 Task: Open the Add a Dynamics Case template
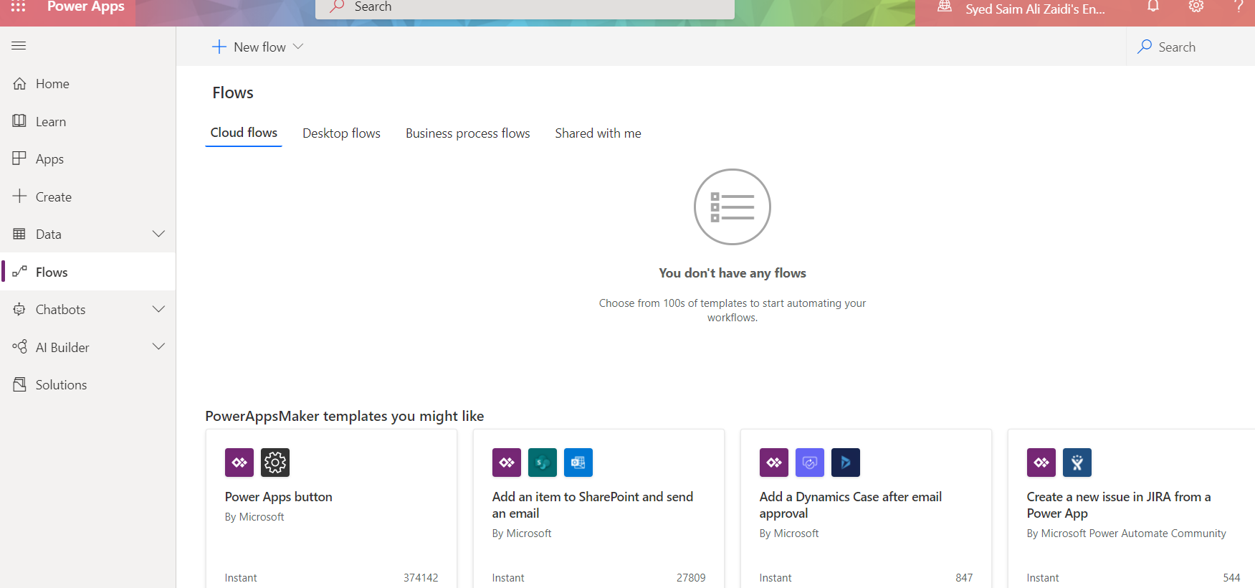tap(850, 505)
